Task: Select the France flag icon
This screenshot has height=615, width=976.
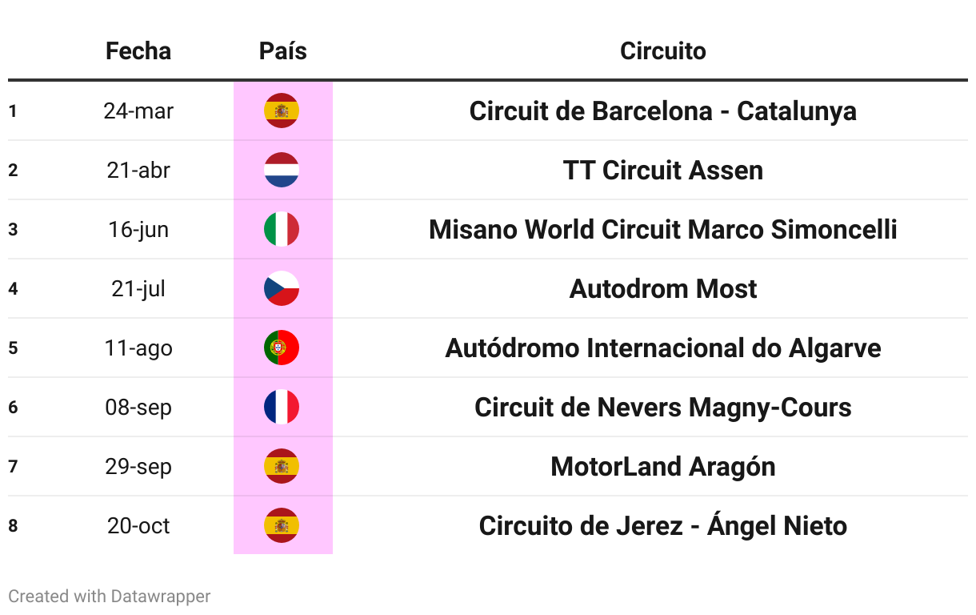Action: (282, 407)
